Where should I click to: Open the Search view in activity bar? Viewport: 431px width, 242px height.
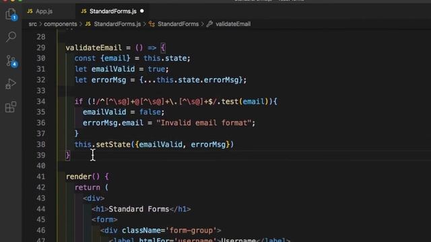pyautogui.click(x=11, y=37)
